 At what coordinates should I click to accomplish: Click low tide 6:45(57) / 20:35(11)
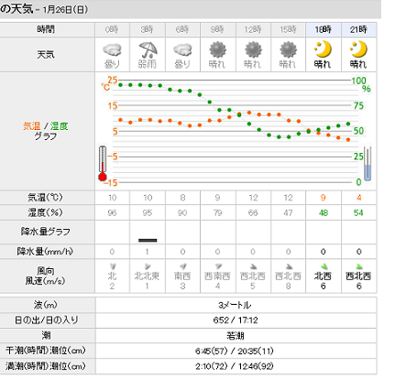pos(235,351)
